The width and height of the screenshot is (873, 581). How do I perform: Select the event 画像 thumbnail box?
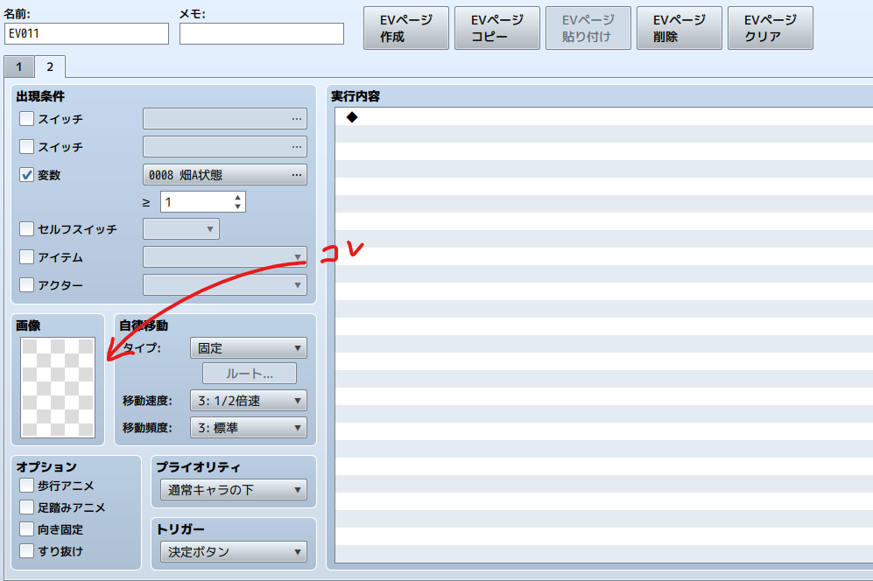point(58,388)
